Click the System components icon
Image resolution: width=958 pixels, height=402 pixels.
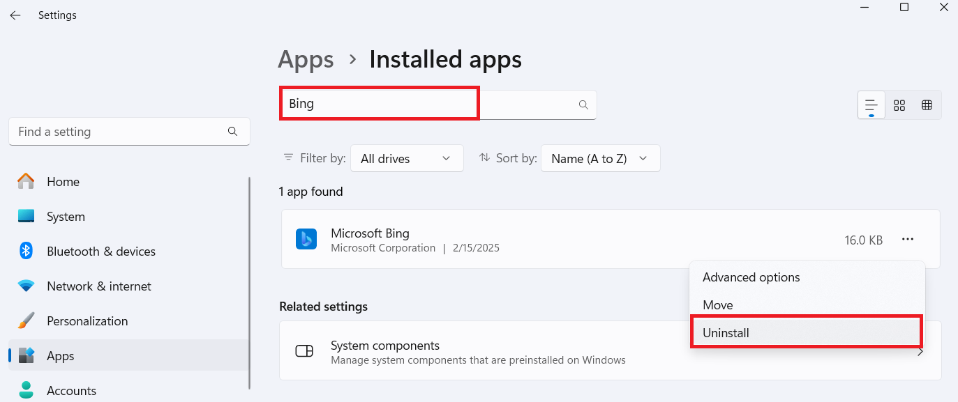pos(304,351)
